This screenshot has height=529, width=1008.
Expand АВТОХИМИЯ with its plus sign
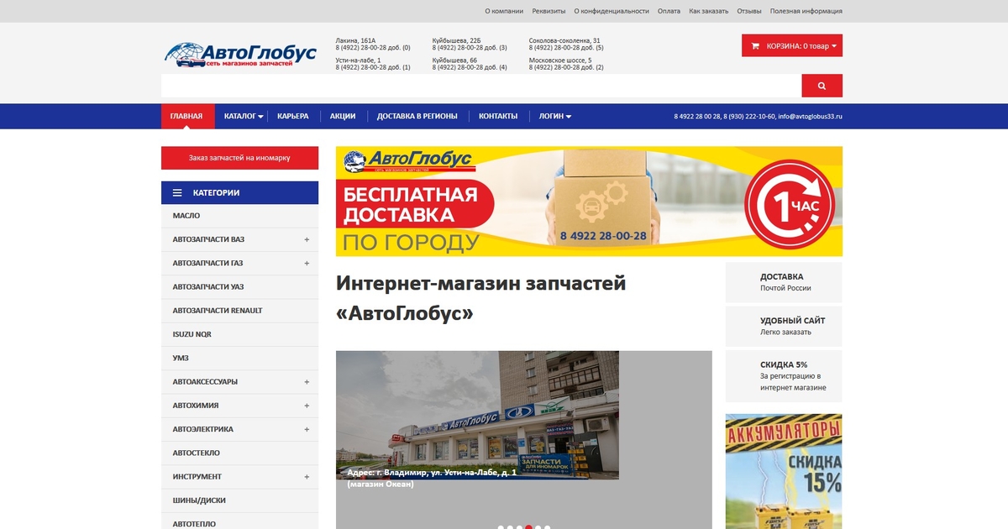point(307,406)
